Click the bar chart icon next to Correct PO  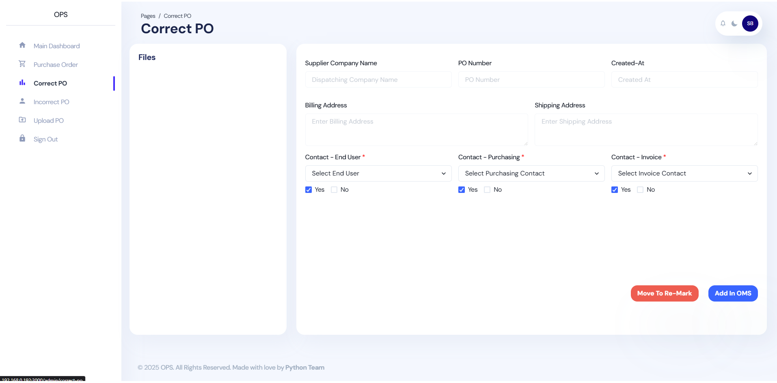click(22, 83)
